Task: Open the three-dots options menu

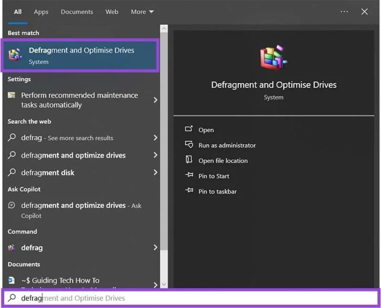Action: (x=344, y=11)
